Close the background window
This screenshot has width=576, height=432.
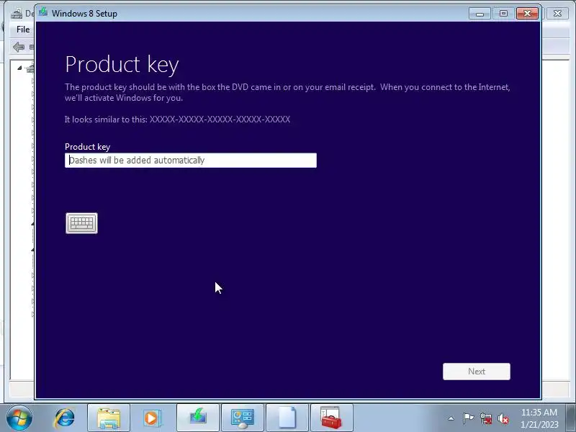point(557,14)
